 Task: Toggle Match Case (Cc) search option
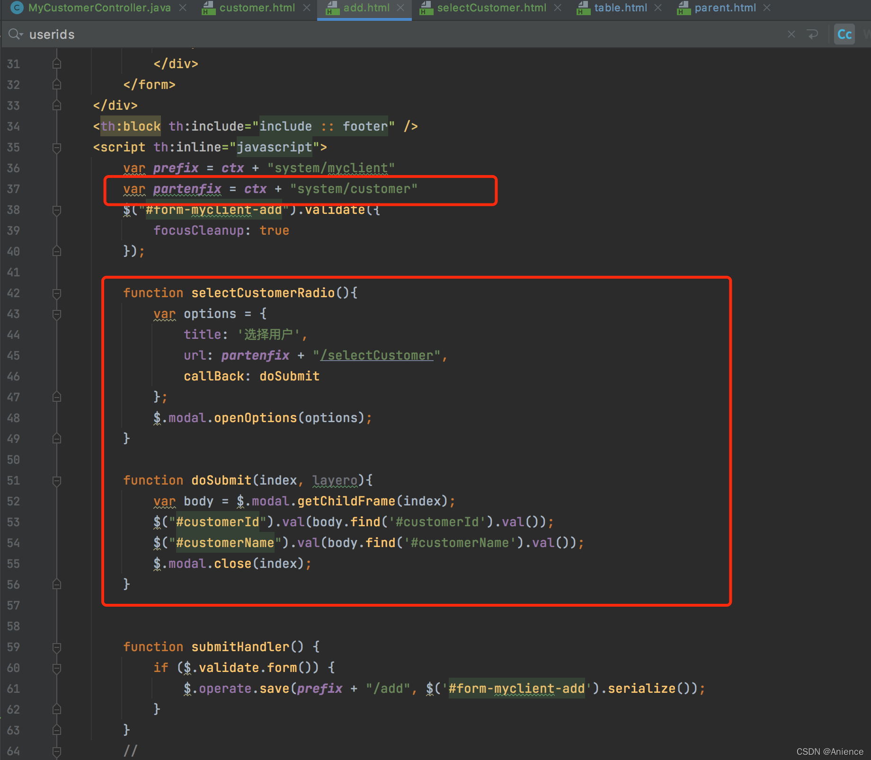coord(844,34)
